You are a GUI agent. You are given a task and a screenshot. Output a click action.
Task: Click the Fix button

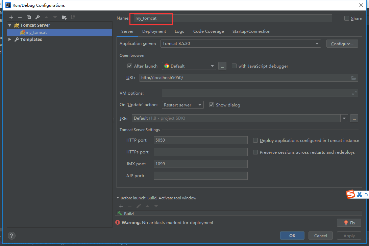coord(349,223)
